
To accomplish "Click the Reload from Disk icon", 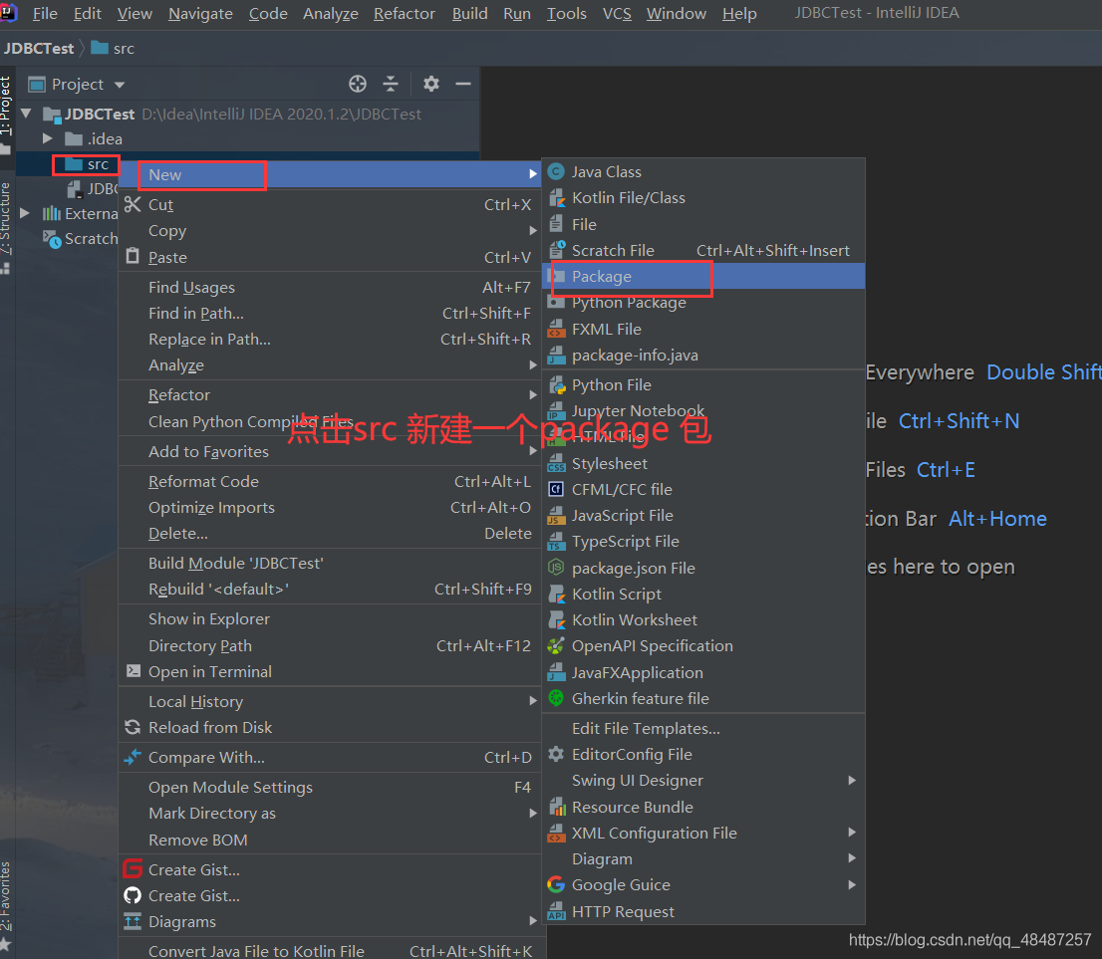I will click(x=133, y=728).
